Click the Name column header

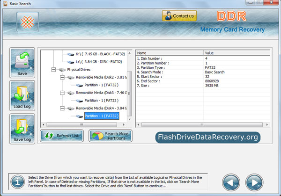(170, 53)
